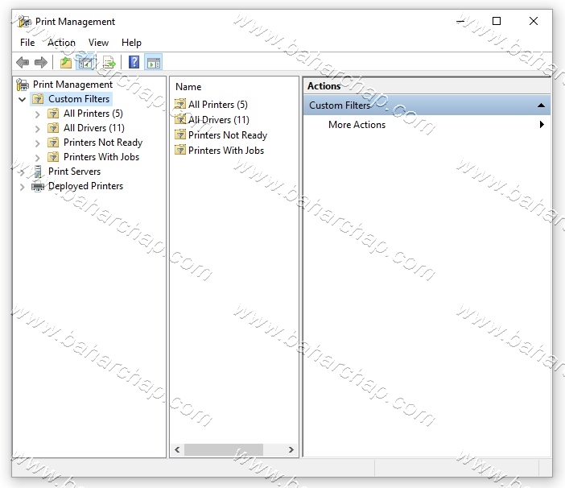Select All Printers (5) text in list

(x=217, y=105)
